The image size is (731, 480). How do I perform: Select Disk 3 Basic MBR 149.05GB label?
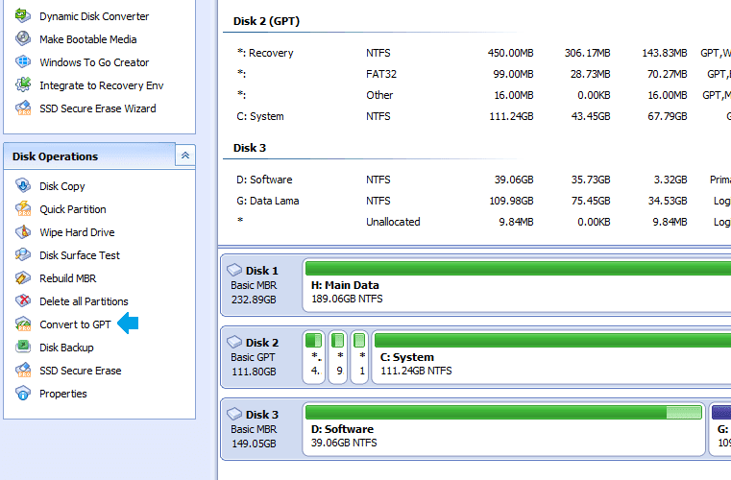pyautogui.click(x=255, y=428)
